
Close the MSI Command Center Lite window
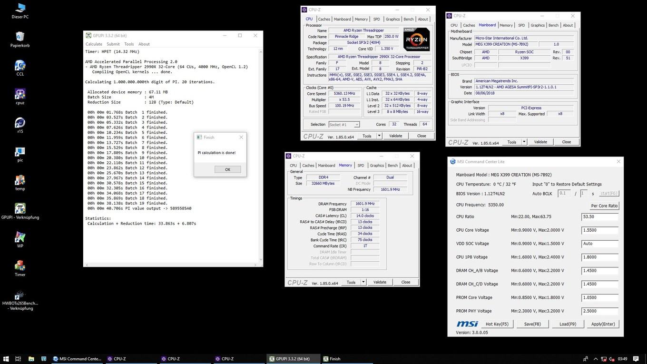618,162
